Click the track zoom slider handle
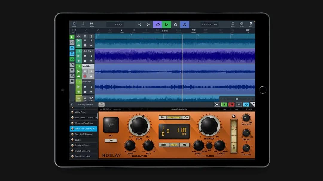This screenshot has height=181, width=323. [x=237, y=99]
